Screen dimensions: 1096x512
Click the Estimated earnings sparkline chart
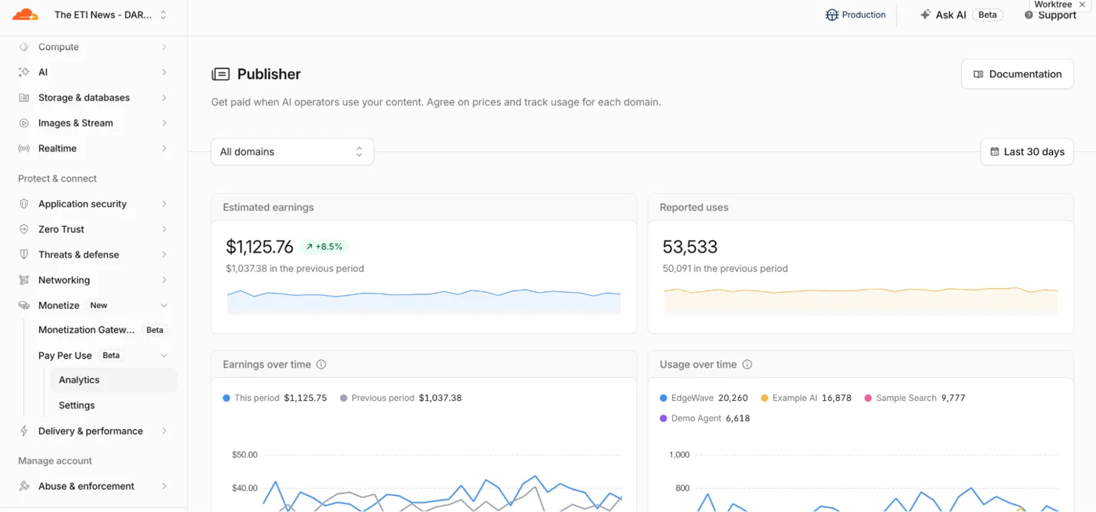coord(424,301)
